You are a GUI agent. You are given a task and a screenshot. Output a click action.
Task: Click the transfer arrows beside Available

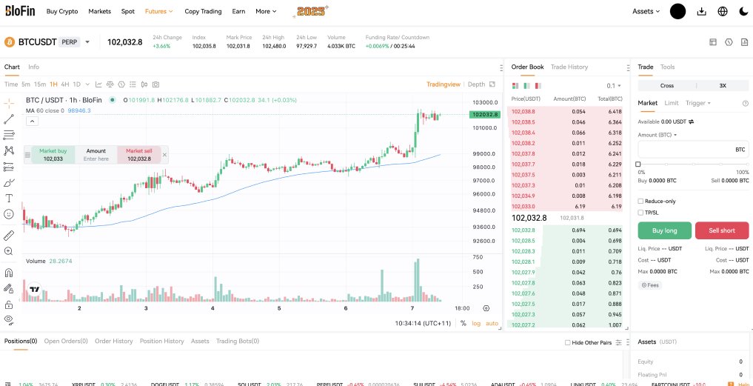(691, 122)
